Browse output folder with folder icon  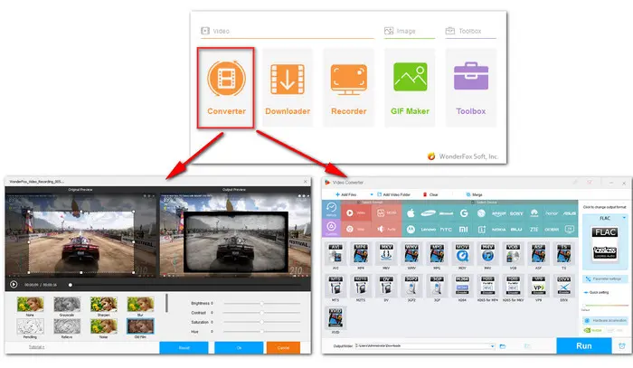[503, 346]
